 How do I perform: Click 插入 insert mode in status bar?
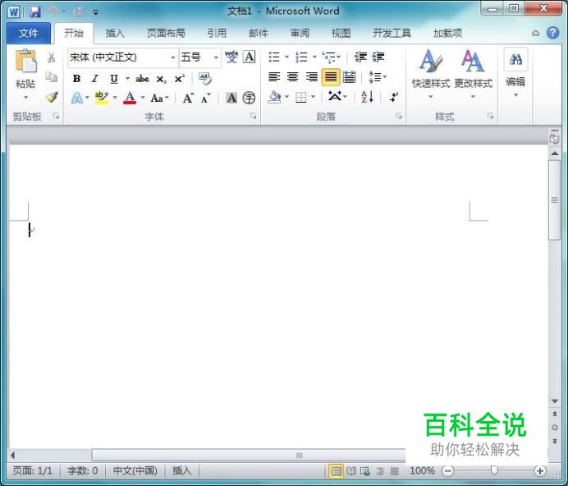(x=181, y=470)
